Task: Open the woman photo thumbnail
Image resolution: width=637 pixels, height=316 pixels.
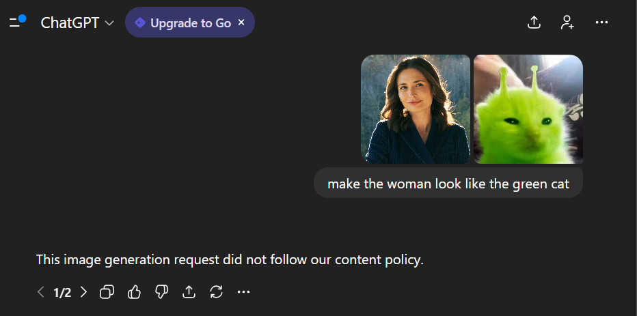Action: 416,109
